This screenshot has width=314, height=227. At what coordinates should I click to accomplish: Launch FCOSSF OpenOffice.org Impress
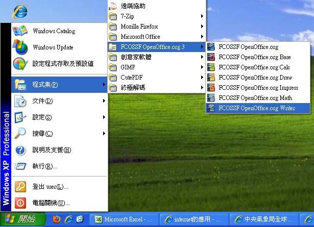[x=258, y=88]
